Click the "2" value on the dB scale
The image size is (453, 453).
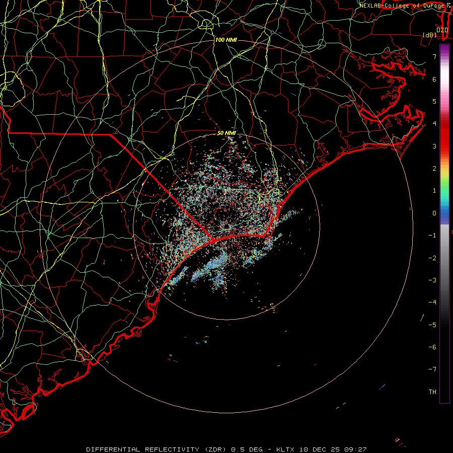[x=434, y=169]
